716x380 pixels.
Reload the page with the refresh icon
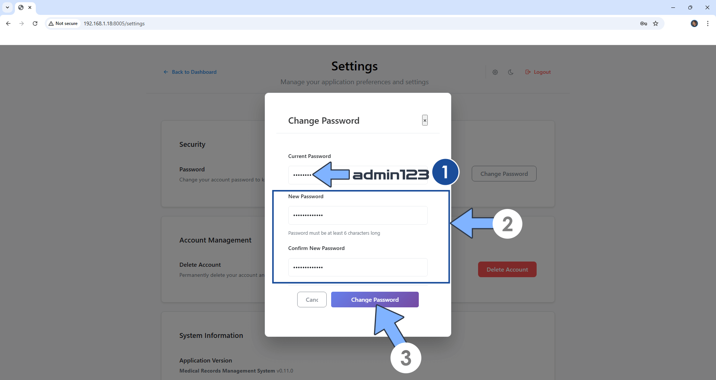35,23
